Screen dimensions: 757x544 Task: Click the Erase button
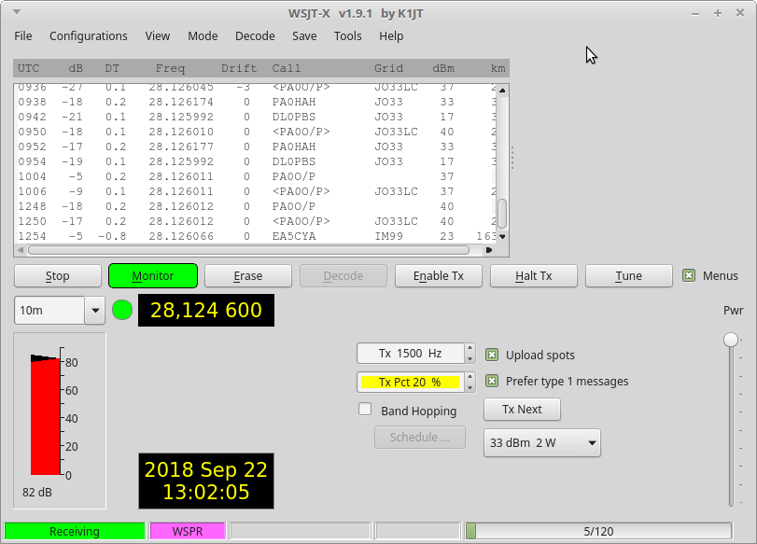(x=248, y=276)
